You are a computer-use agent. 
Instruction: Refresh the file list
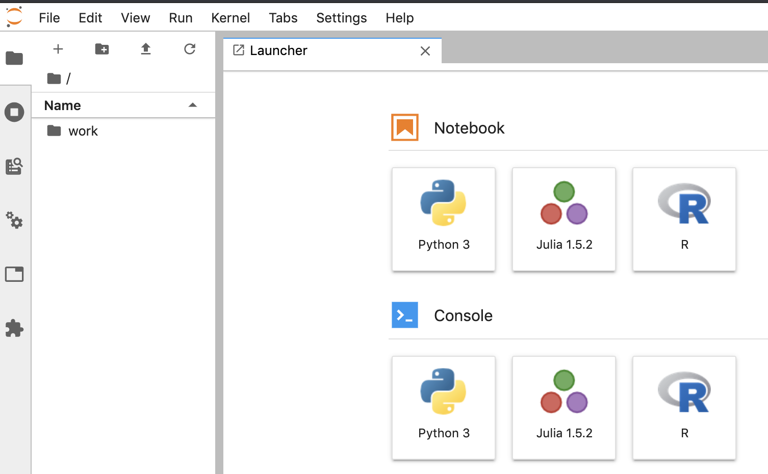pyautogui.click(x=190, y=49)
